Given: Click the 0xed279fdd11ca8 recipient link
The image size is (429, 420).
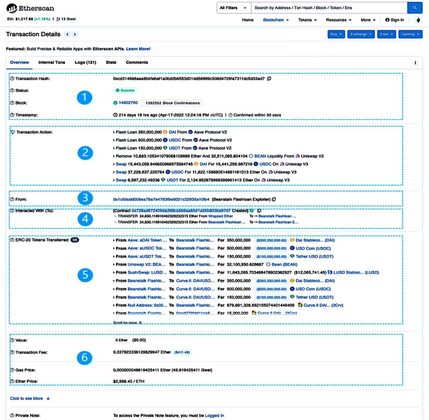Looking at the screenshot, I should point(195,313).
